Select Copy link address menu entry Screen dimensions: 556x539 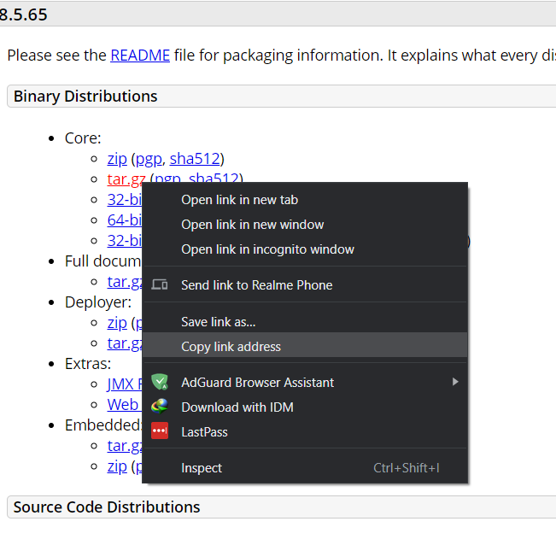coord(231,347)
